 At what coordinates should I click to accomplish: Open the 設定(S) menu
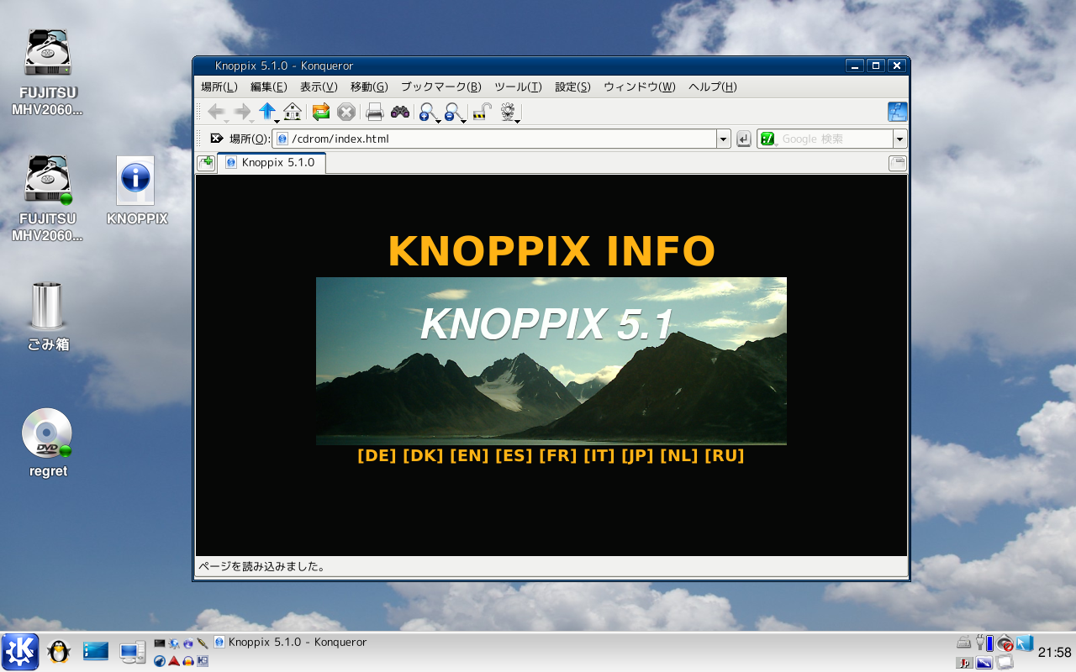(572, 87)
